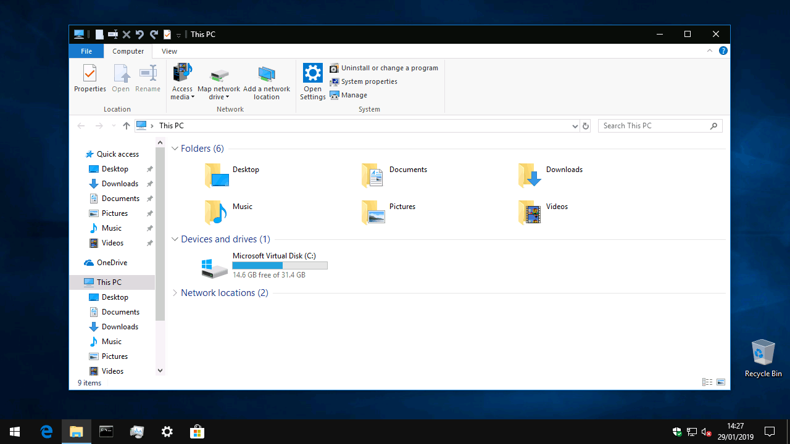Expand the Network locations group
This screenshot has width=790, height=444.
click(175, 293)
